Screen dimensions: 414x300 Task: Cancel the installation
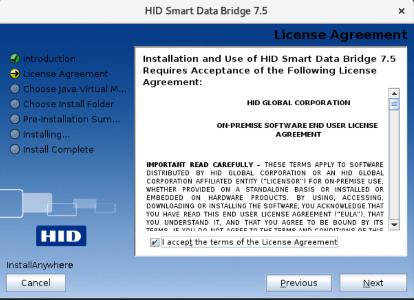point(36,283)
